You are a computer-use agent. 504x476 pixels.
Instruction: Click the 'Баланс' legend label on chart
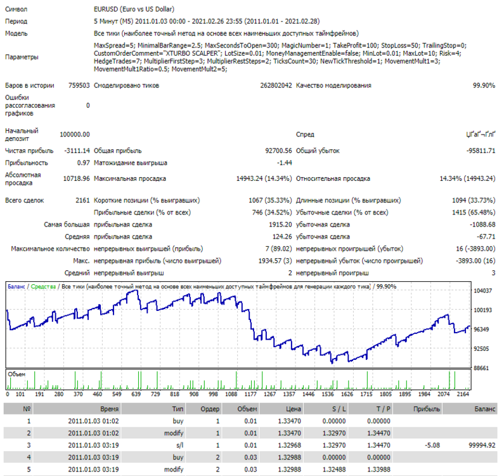point(16,286)
